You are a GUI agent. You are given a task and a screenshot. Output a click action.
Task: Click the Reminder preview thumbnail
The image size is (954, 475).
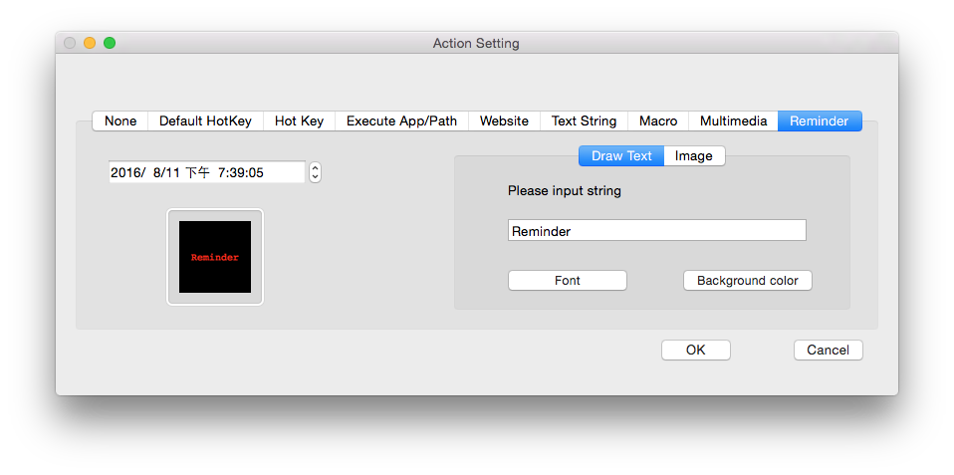[x=215, y=257]
